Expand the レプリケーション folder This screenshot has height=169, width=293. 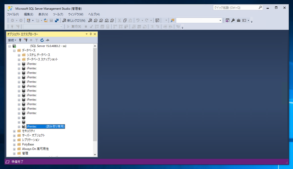[14, 140]
